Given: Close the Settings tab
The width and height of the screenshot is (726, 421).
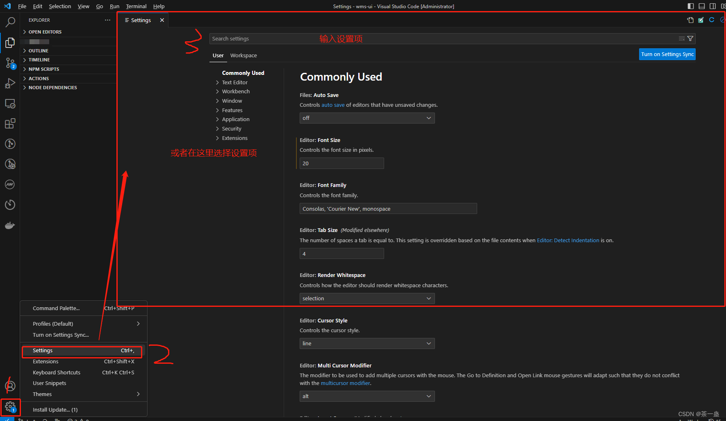Looking at the screenshot, I should pos(162,20).
